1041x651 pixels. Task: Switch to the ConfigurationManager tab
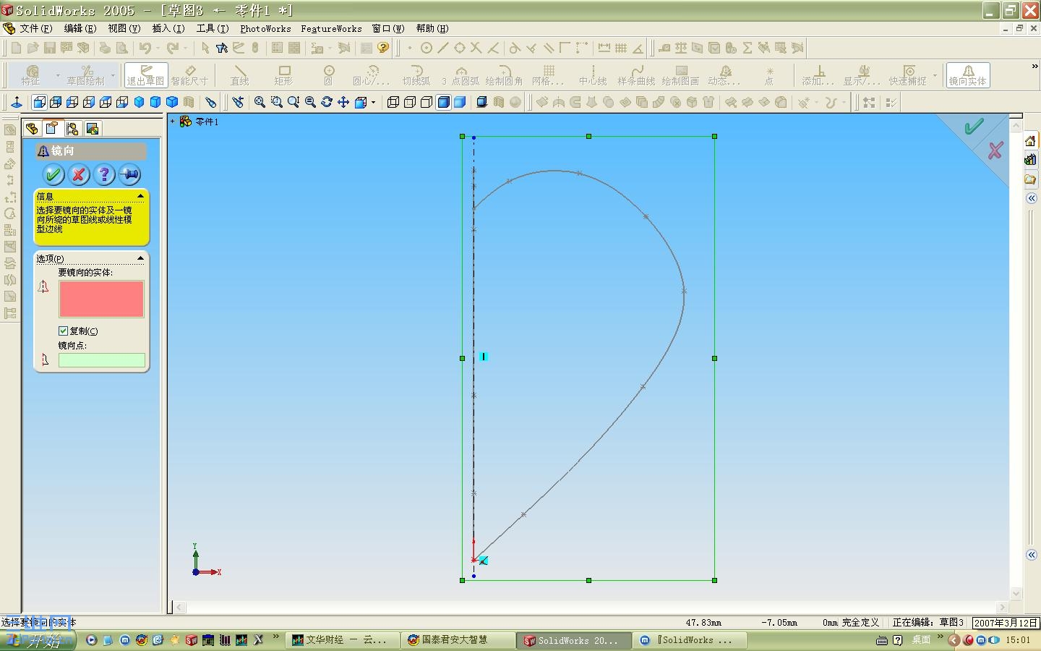(72, 129)
